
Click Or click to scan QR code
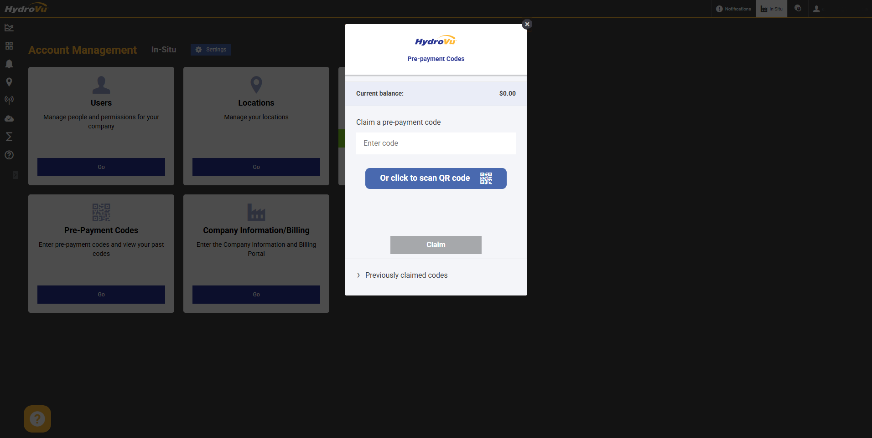click(x=436, y=178)
